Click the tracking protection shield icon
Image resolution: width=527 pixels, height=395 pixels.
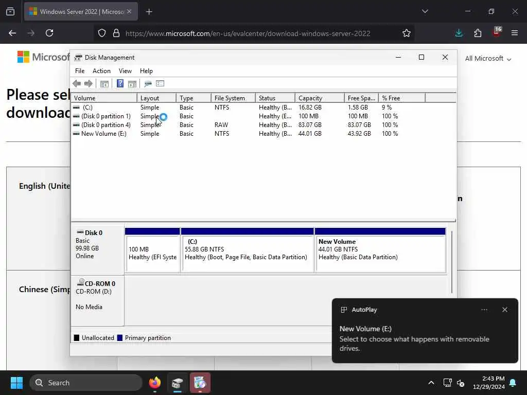(x=102, y=33)
